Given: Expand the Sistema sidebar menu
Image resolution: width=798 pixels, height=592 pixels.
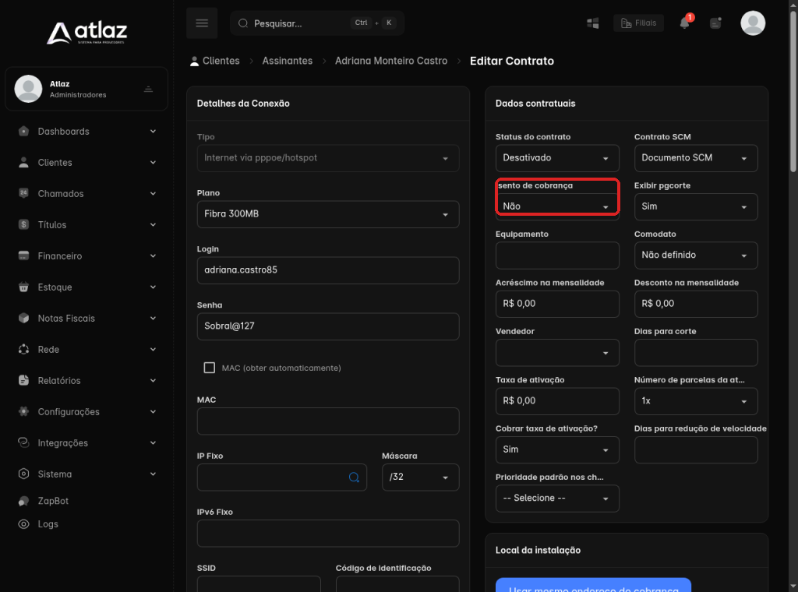Looking at the screenshot, I should 87,474.
